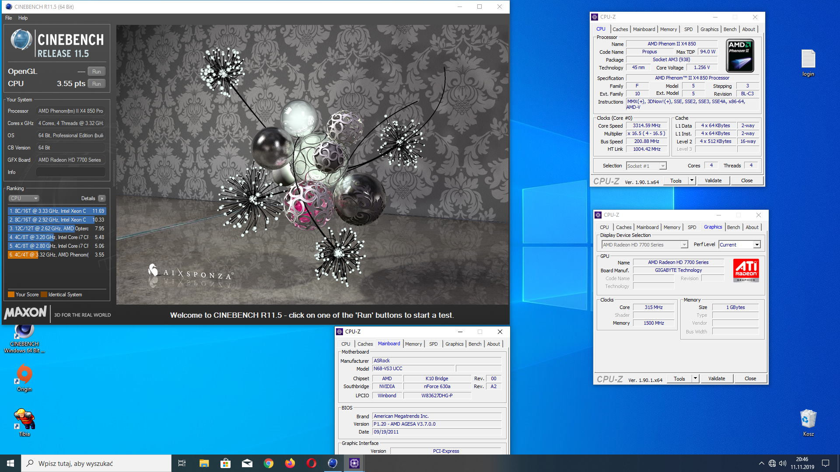Launch Google Chrome from the taskbar
The width and height of the screenshot is (840, 472).
click(268, 463)
